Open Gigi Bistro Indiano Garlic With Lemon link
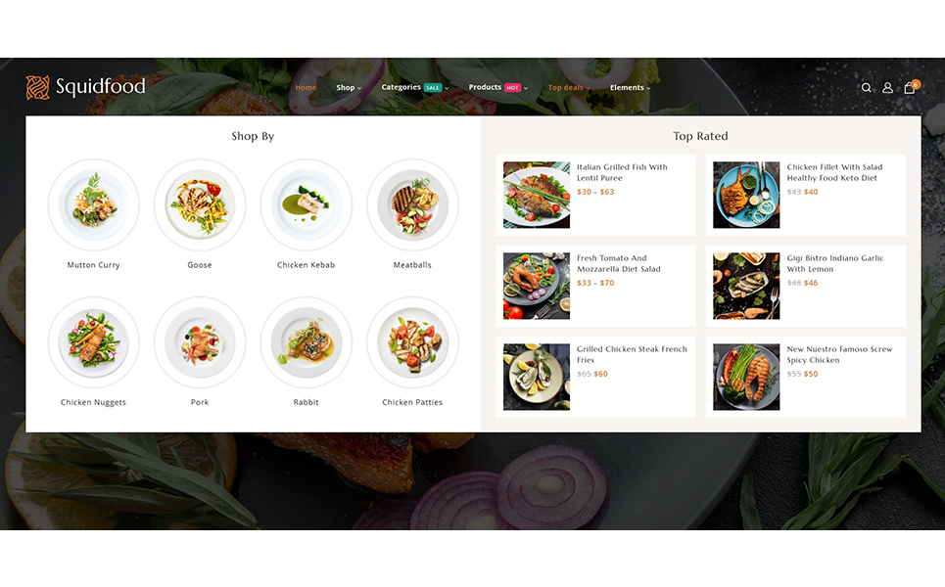The height and width of the screenshot is (587, 945). pyautogui.click(x=834, y=263)
